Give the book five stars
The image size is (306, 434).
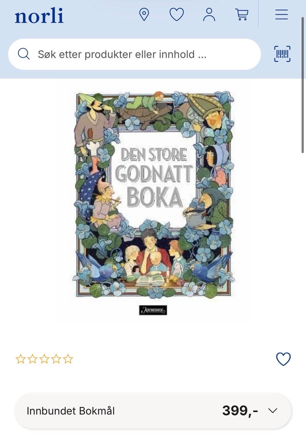coord(68,359)
